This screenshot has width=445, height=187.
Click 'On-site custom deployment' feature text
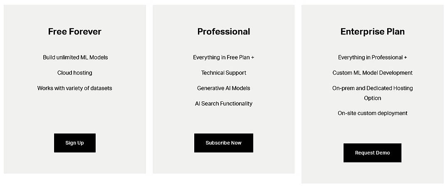tap(372, 113)
